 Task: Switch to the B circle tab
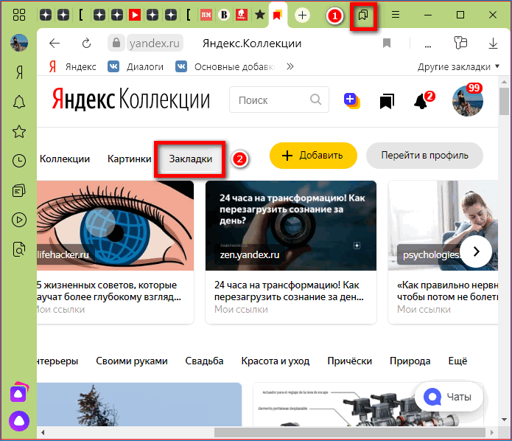pos(224,15)
